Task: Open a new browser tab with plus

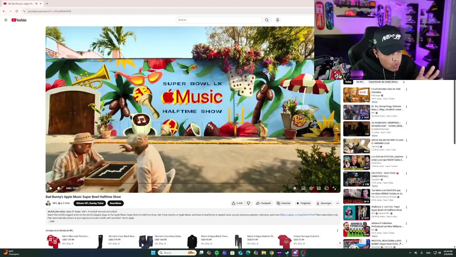Action: [x=47, y=4]
